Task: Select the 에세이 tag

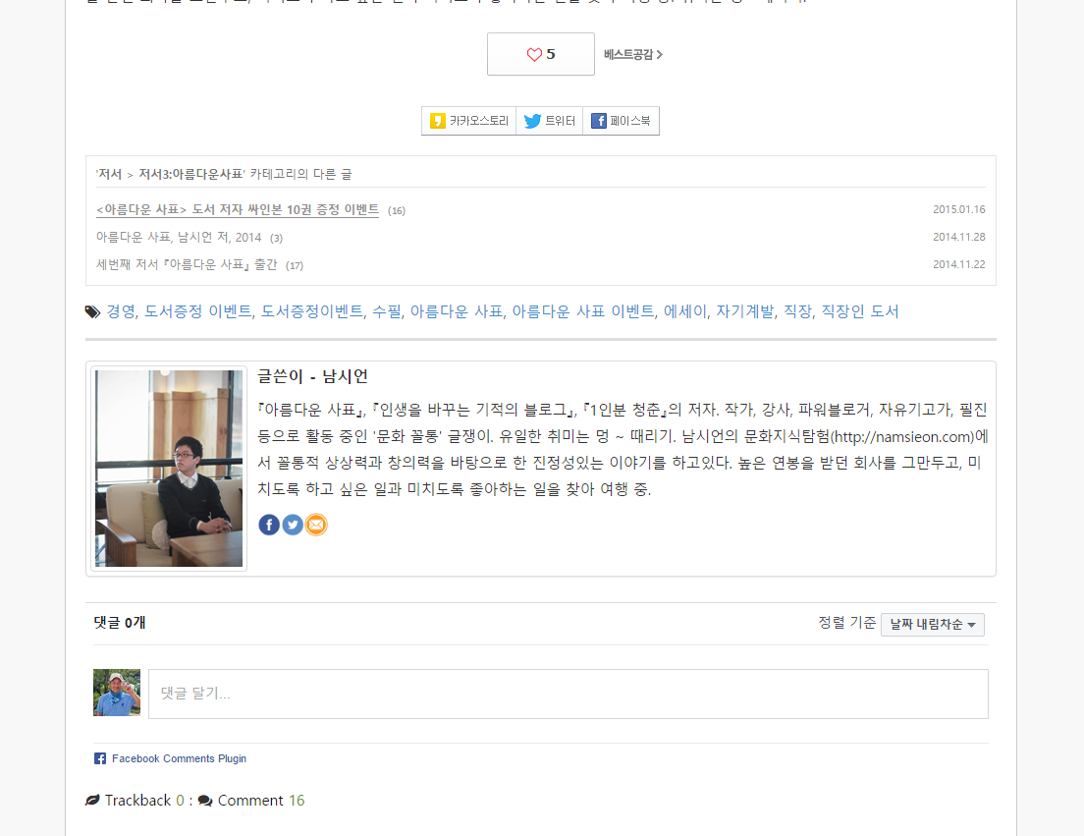Action: coord(684,311)
